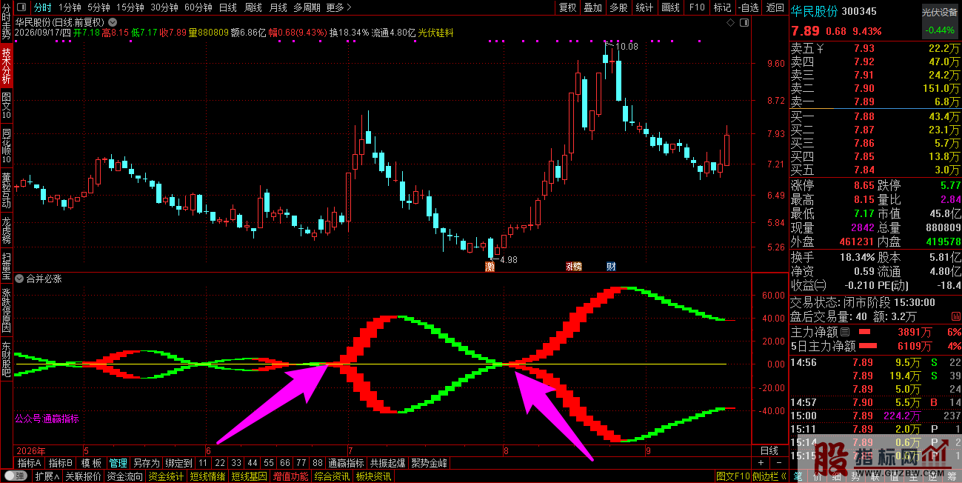Viewport: 962px width, 483px height.
Task: Click the 复权 button
Action: tap(568, 7)
